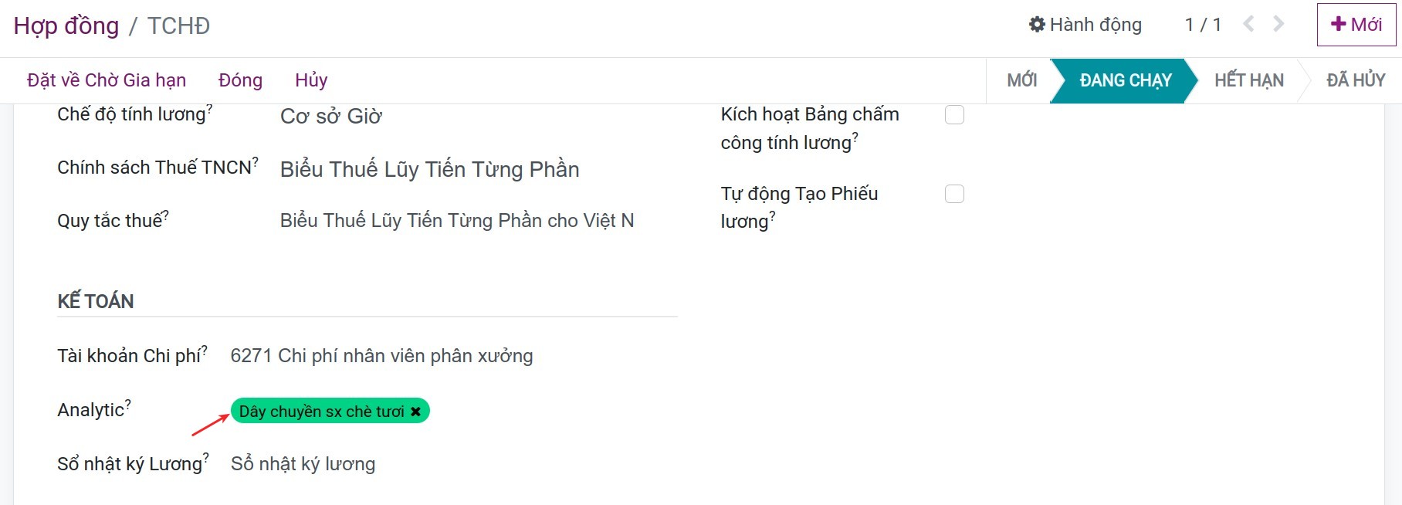This screenshot has height=505, width=1402.
Task: Click the Đặt về Chờ Gia hạn button
Action: tap(106, 80)
